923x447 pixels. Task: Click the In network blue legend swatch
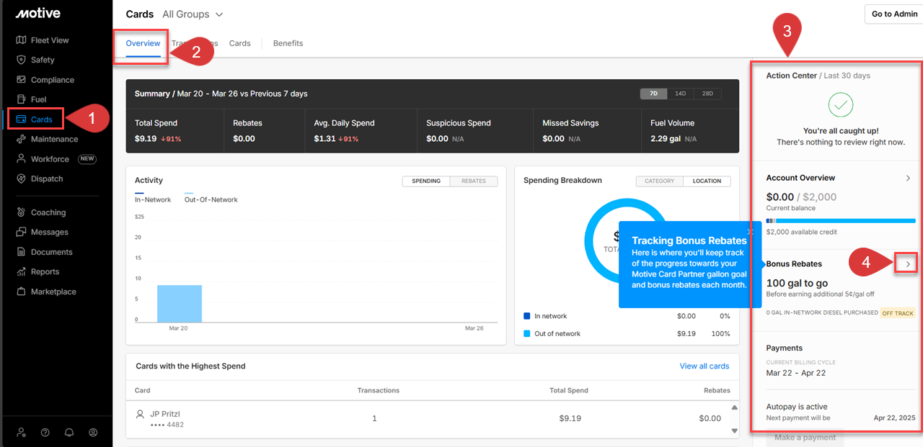click(527, 316)
